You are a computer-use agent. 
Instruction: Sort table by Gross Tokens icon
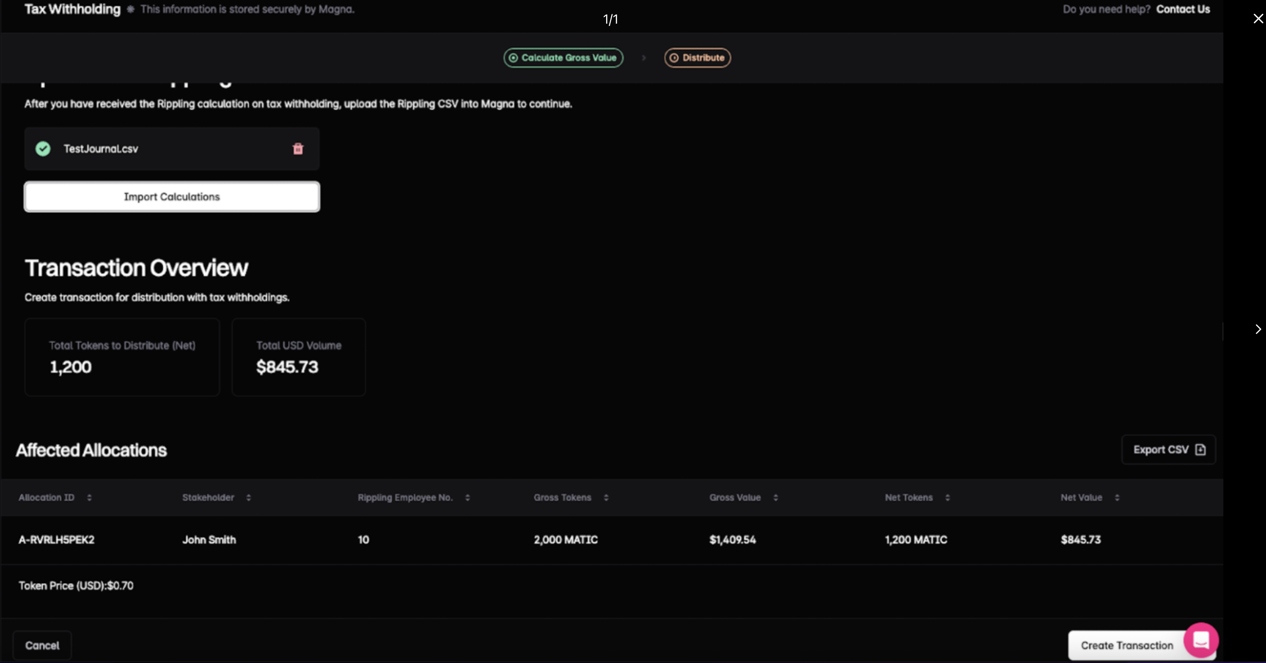pyautogui.click(x=606, y=497)
